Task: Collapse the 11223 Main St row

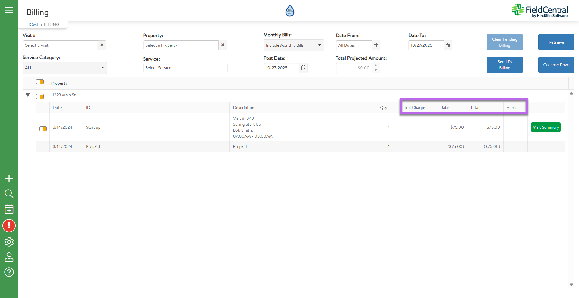Action: pyautogui.click(x=28, y=95)
